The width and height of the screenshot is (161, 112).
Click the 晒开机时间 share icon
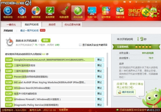click(x=120, y=92)
